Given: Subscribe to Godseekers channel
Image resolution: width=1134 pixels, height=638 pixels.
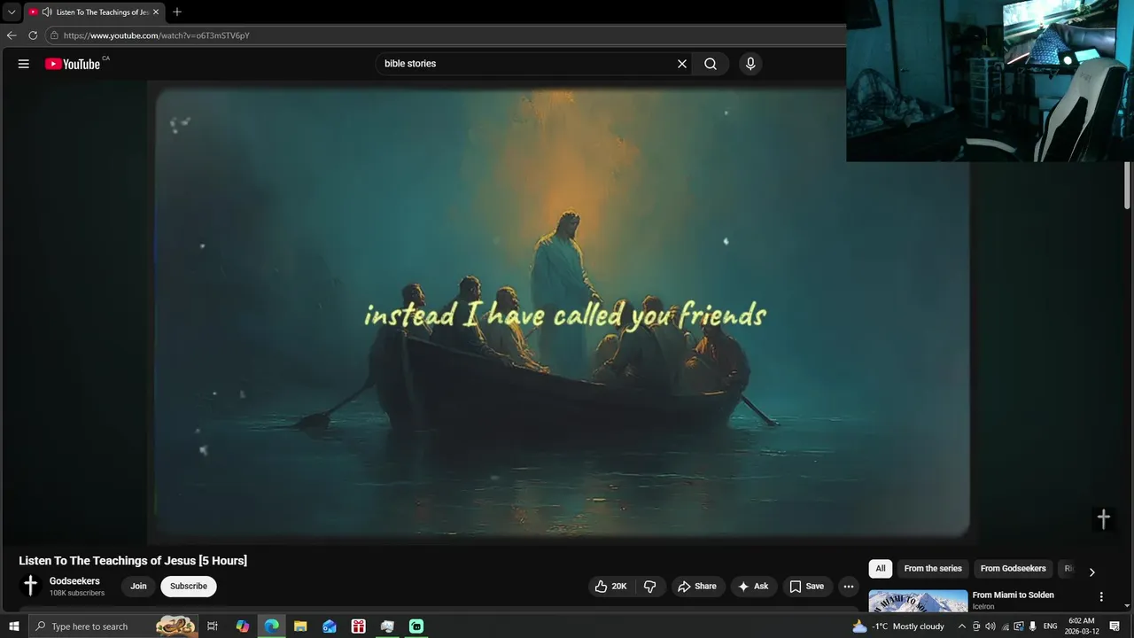Looking at the screenshot, I should (x=189, y=587).
